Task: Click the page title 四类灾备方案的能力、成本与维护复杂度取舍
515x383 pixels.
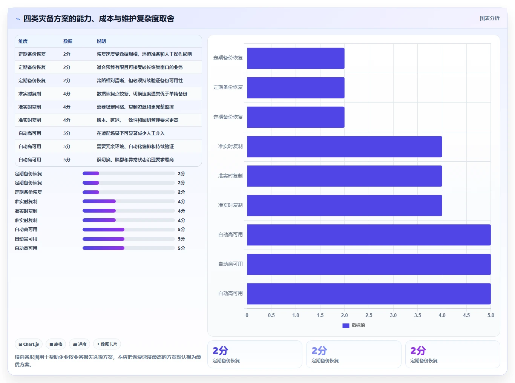Action: point(99,18)
